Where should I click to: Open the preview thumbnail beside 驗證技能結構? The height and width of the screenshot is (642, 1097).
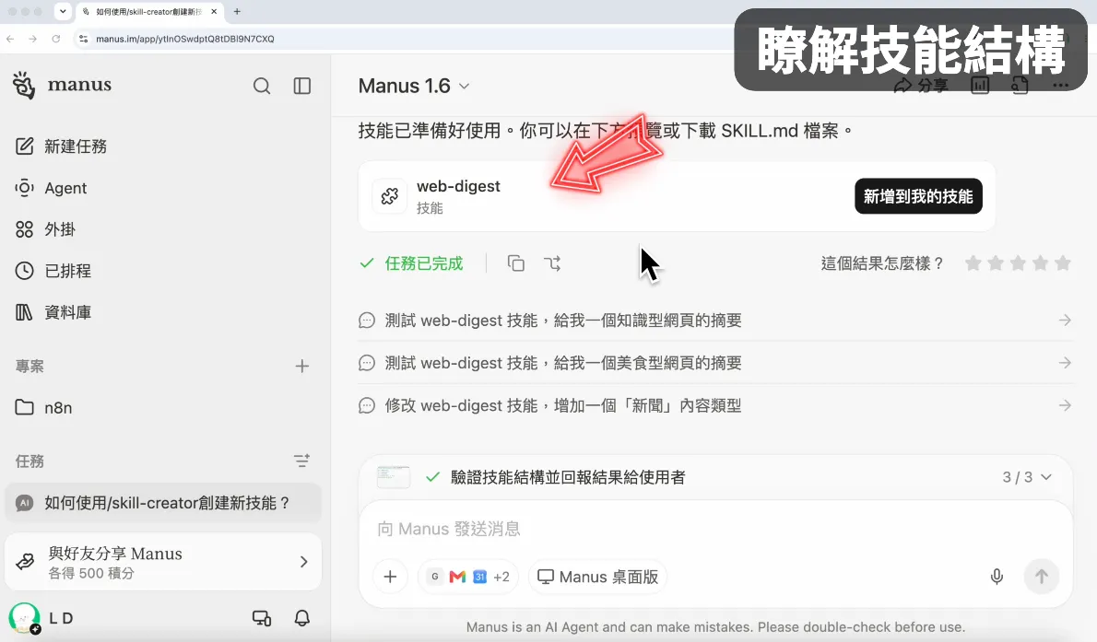click(394, 477)
